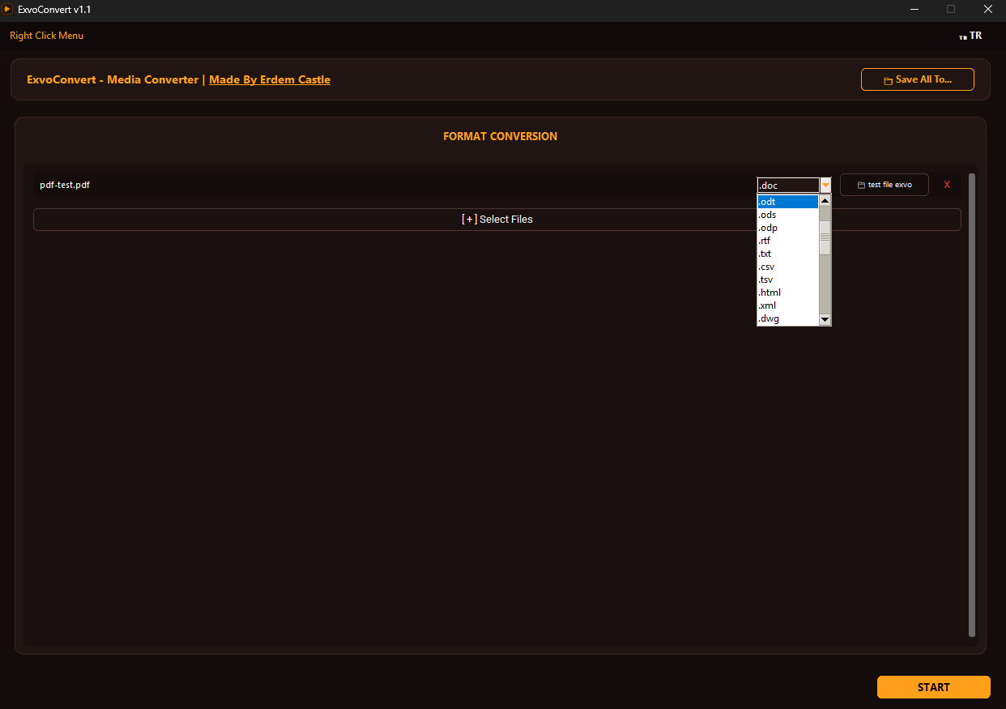Screen dimensions: 1006x709
Task: Click the format list scroll-down arrow
Action: (825, 319)
